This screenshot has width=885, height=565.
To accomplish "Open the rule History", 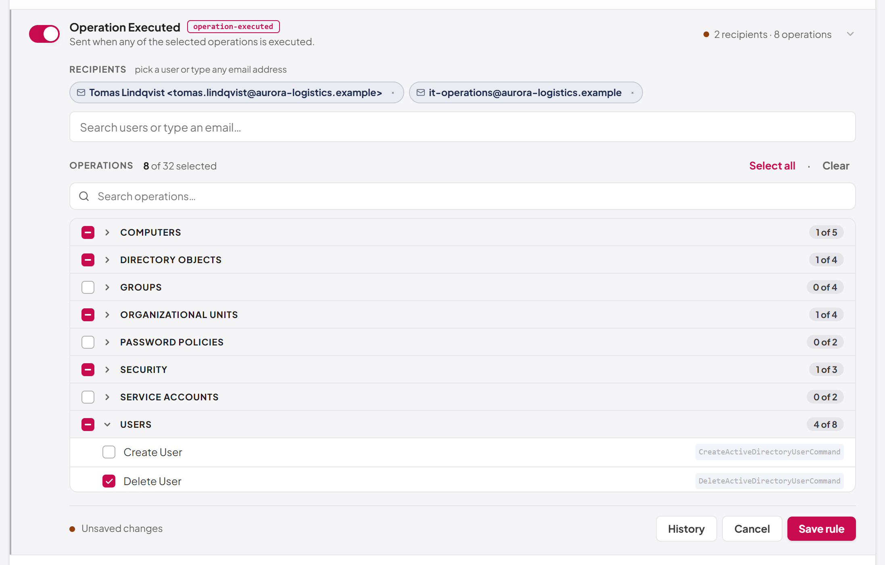I will coord(686,529).
